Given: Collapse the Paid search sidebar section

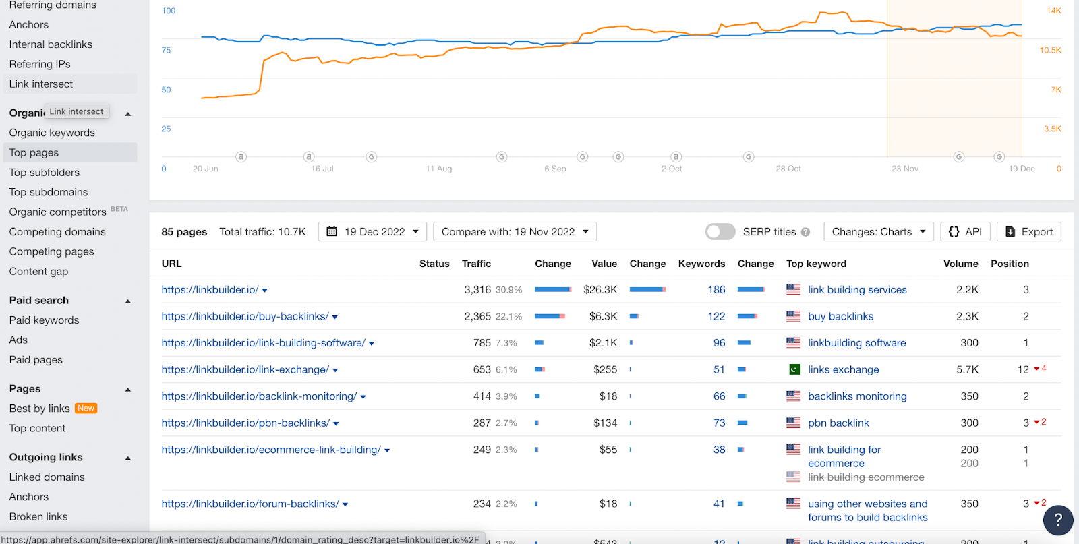Looking at the screenshot, I should tap(128, 301).
